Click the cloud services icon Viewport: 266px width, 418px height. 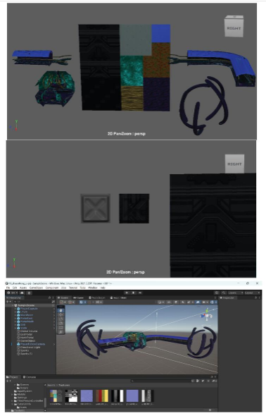tap(22, 293)
